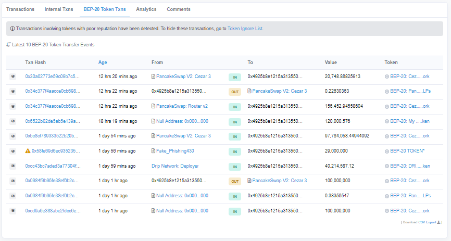Open the Internal Txns tab
The width and height of the screenshot is (451, 241).
pos(59,9)
